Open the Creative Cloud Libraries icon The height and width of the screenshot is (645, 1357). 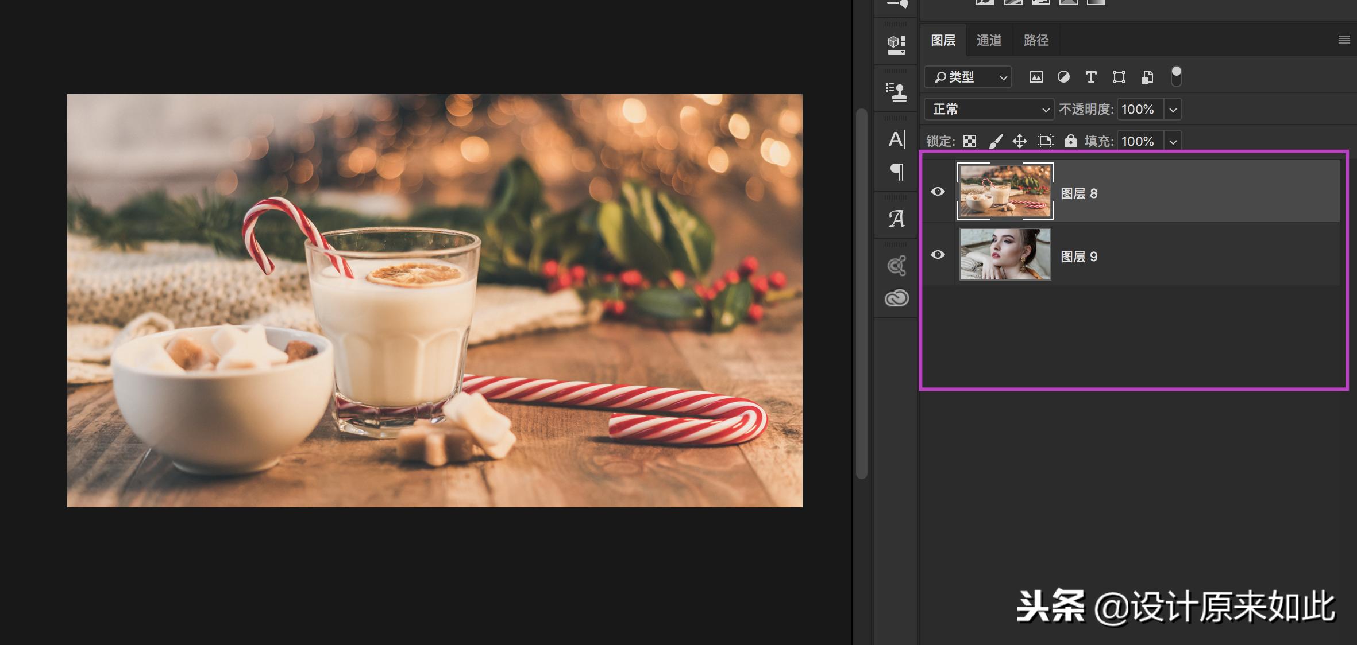coord(896,298)
